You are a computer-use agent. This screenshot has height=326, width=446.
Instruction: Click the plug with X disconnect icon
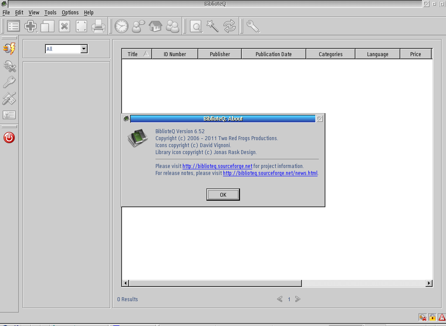(10, 66)
